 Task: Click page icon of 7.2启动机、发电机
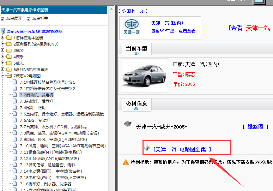pyautogui.click(x=15, y=95)
